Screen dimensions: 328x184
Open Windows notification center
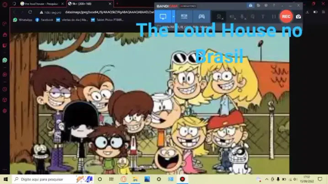pos(320,179)
